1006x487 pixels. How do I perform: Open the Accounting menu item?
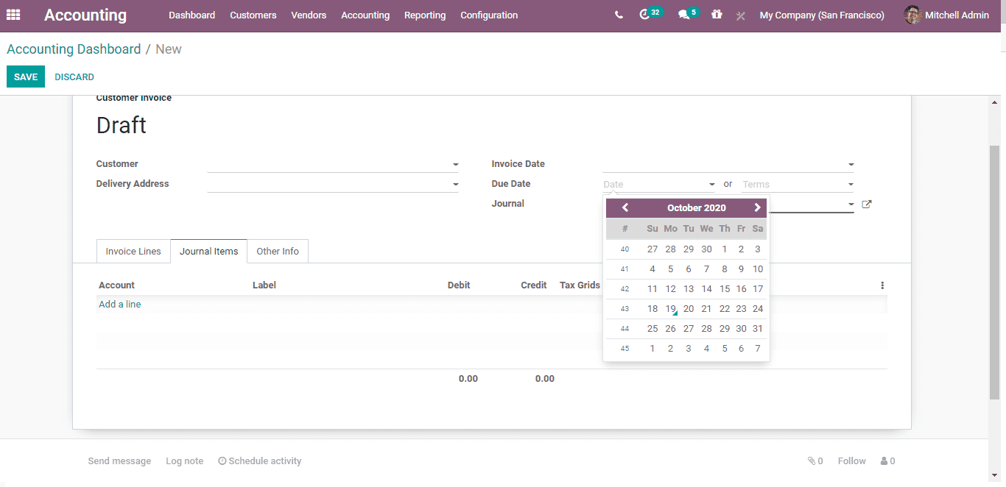(x=365, y=15)
